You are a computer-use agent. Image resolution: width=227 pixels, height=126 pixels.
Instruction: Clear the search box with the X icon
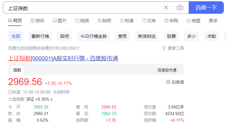click(166, 8)
